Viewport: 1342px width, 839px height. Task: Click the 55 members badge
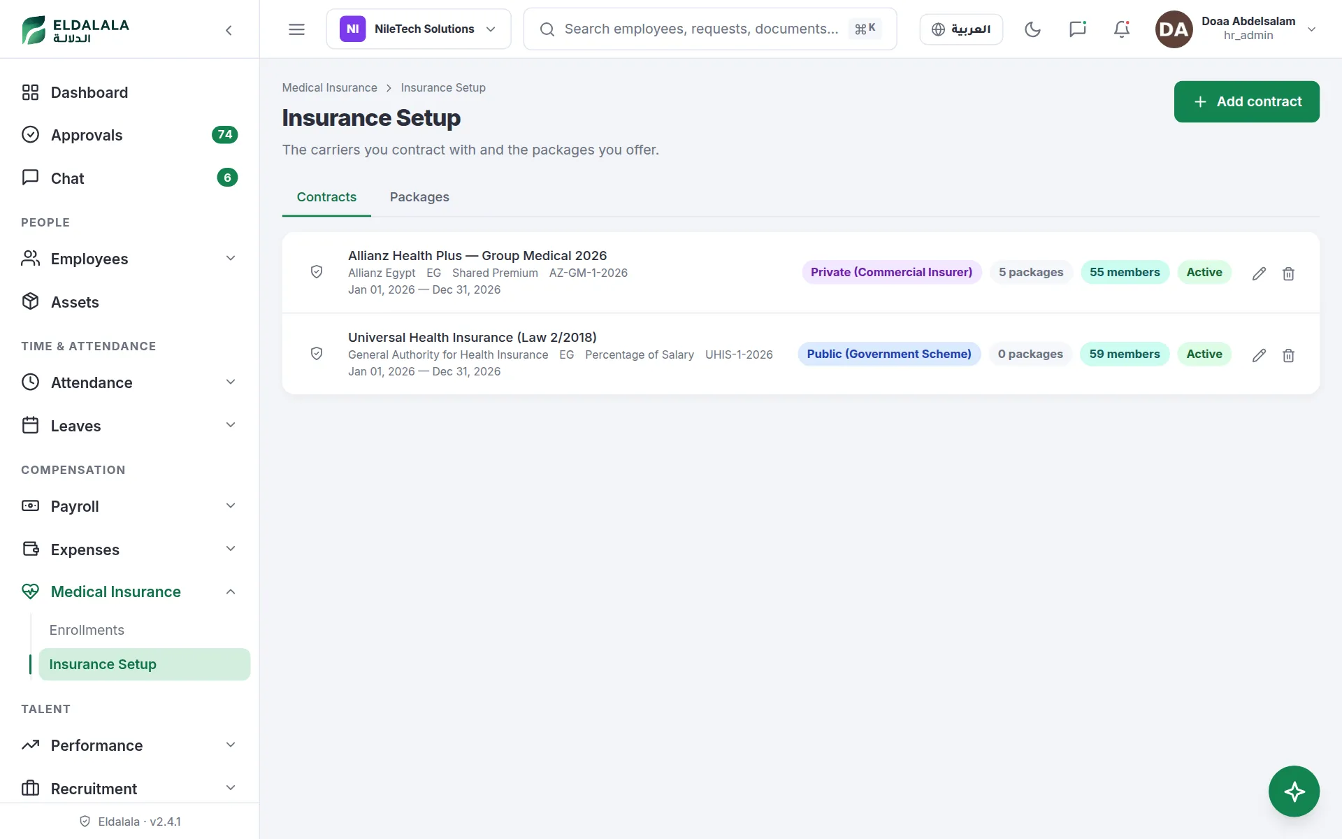click(x=1125, y=272)
